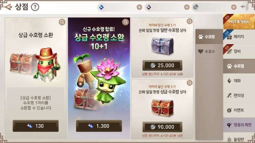
Task: Purchase red box for 90,000 silver
Action: [x=162, y=127]
